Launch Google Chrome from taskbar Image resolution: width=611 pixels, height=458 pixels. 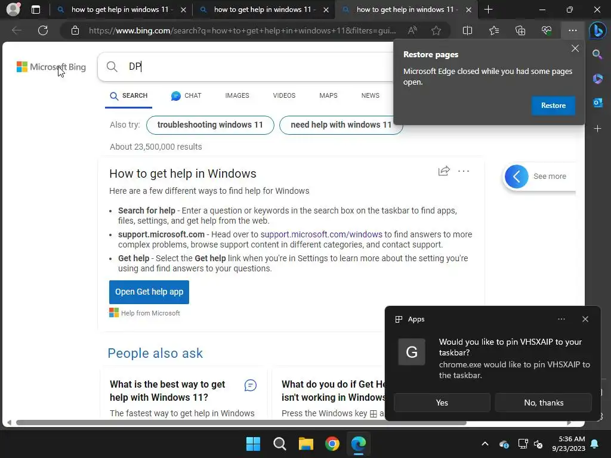pos(332,444)
